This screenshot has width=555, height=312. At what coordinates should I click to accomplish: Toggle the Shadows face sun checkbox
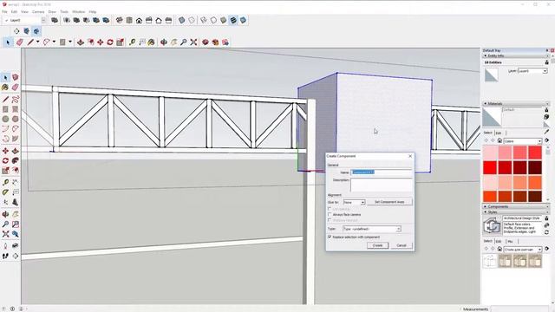point(330,220)
